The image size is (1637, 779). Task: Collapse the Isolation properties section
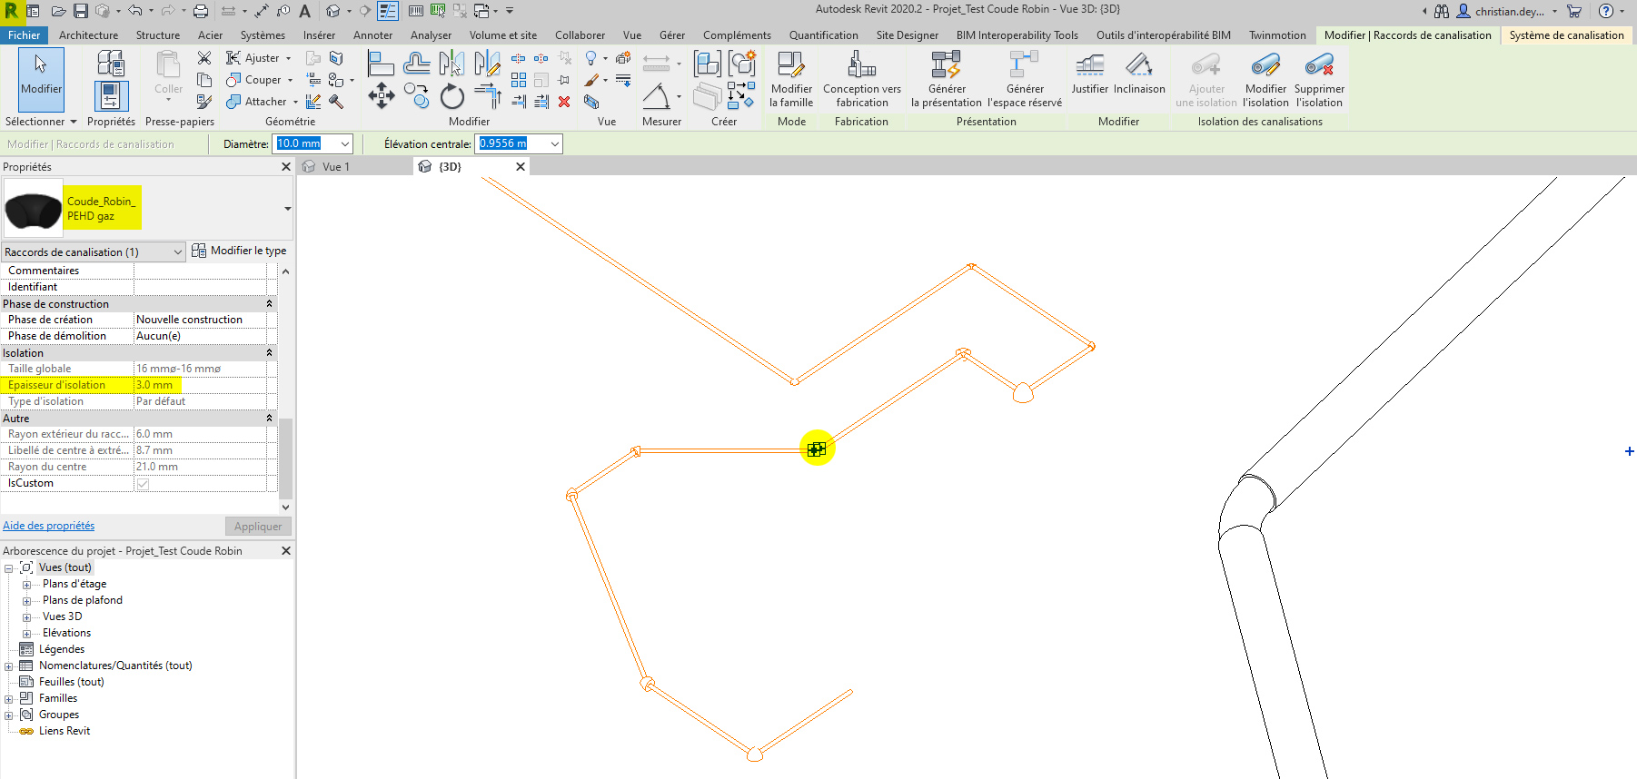coord(269,353)
